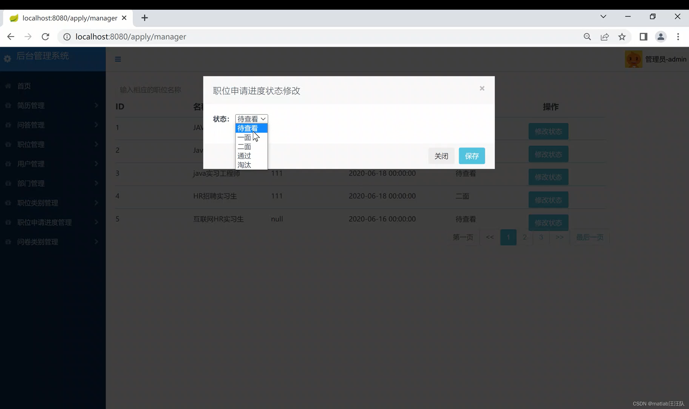The image size is (689, 409).
Task: Open the tab search chevron
Action: (603, 16)
